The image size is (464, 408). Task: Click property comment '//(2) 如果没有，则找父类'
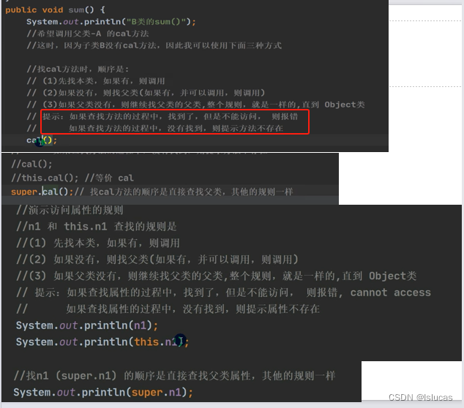pos(157,260)
